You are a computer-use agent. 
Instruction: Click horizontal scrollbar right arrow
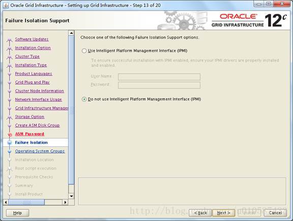pos(65,202)
